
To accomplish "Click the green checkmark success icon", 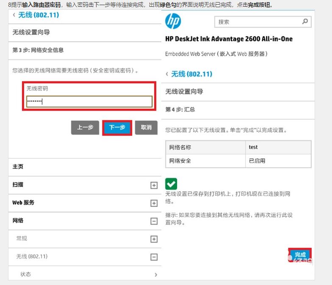I will [171, 184].
